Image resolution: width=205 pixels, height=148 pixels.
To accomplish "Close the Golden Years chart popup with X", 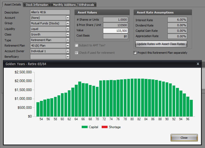I will [x=198, y=64].
